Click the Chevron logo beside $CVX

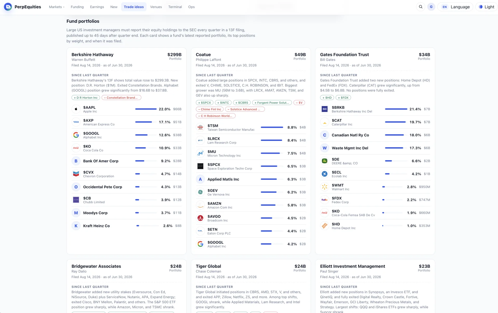point(76,174)
